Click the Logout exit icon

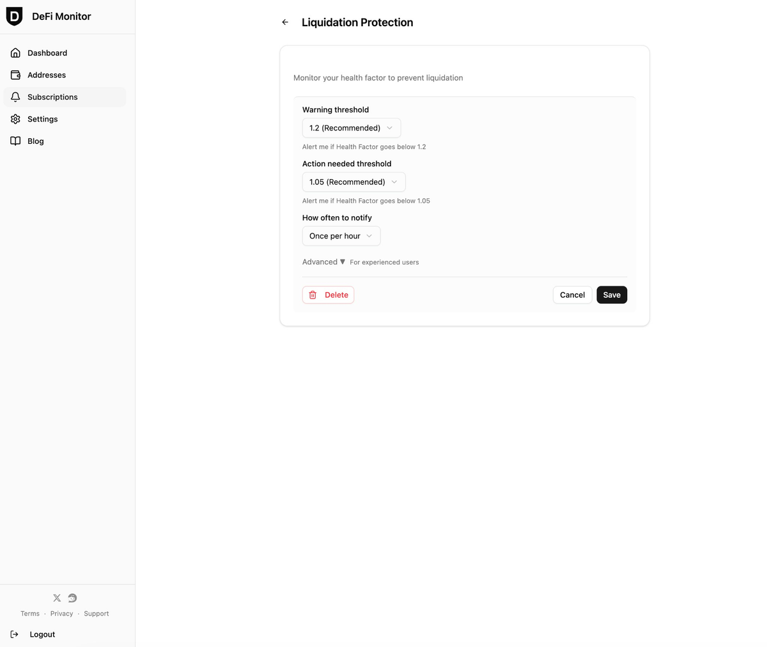click(x=14, y=634)
